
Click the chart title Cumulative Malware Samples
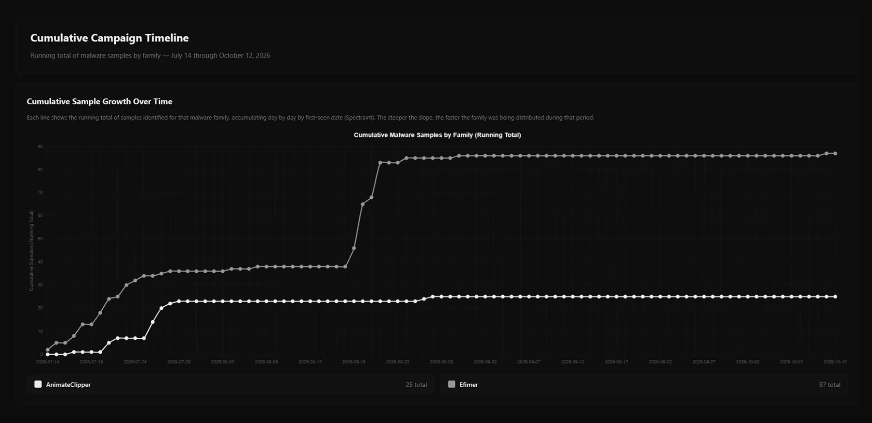pos(437,135)
